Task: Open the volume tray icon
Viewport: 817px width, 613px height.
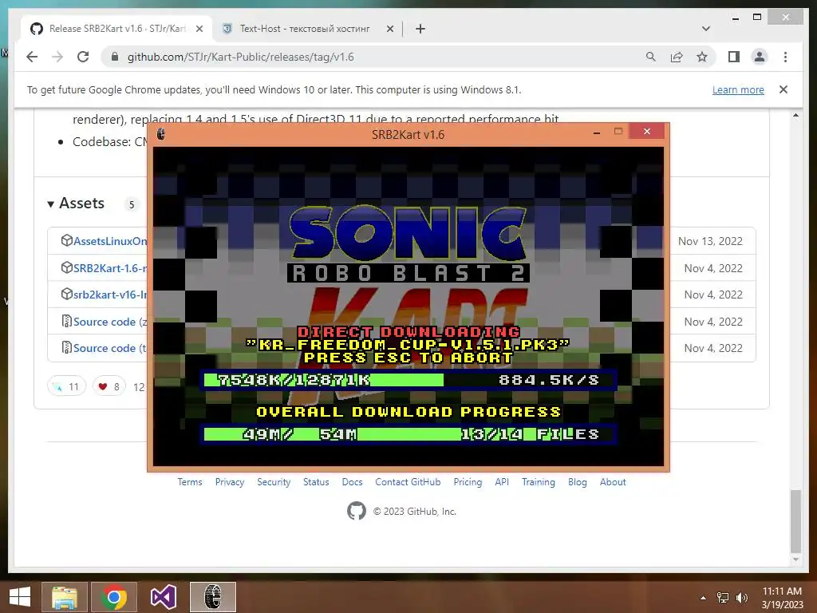Action: (x=741, y=598)
